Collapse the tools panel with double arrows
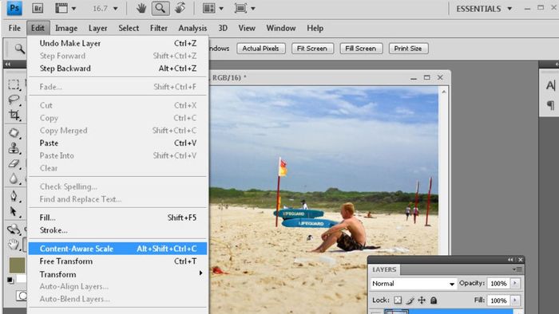Image resolution: width=559 pixels, height=314 pixels. 8,64
